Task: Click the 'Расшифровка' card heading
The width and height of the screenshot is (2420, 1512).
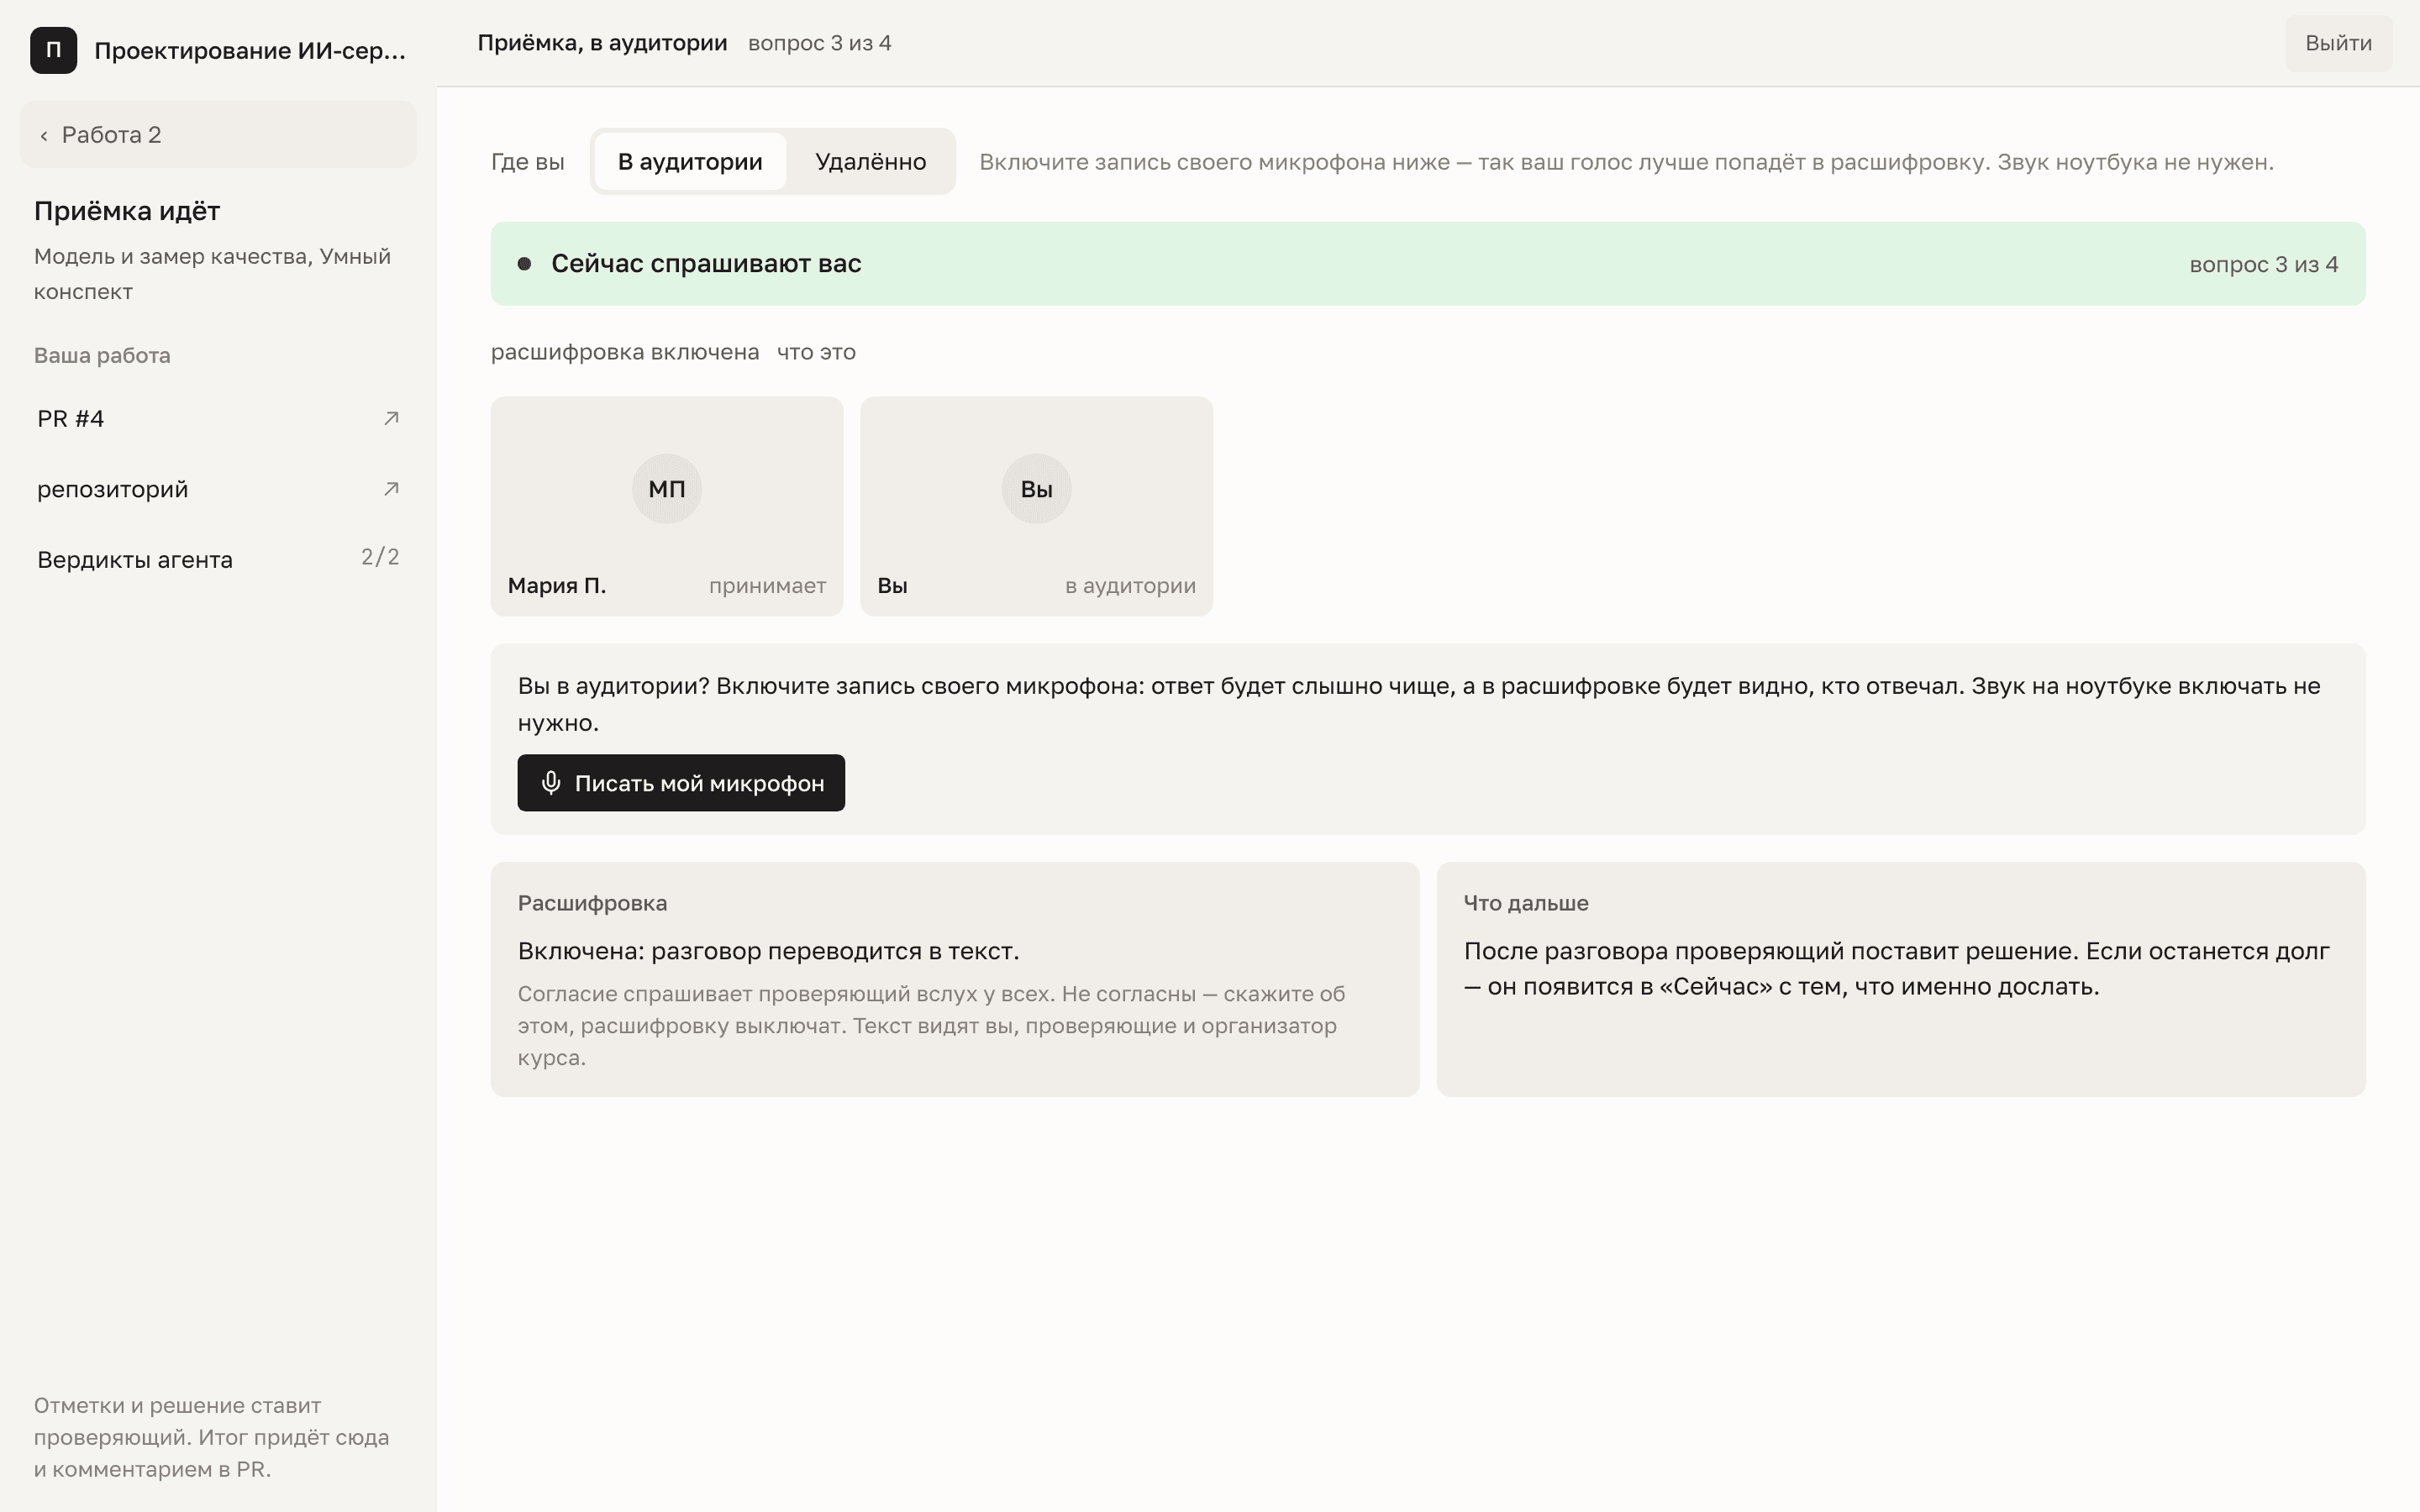Action: (x=592, y=903)
